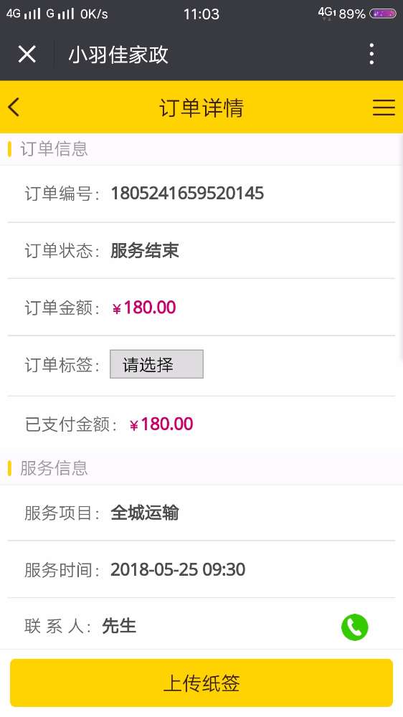Viewport: 403px width, 717px height.
Task: Go back using the left chevron arrow
Action: coord(14,108)
